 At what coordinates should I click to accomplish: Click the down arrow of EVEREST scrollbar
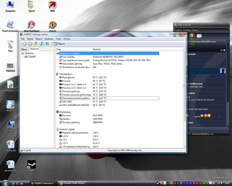click(184, 146)
